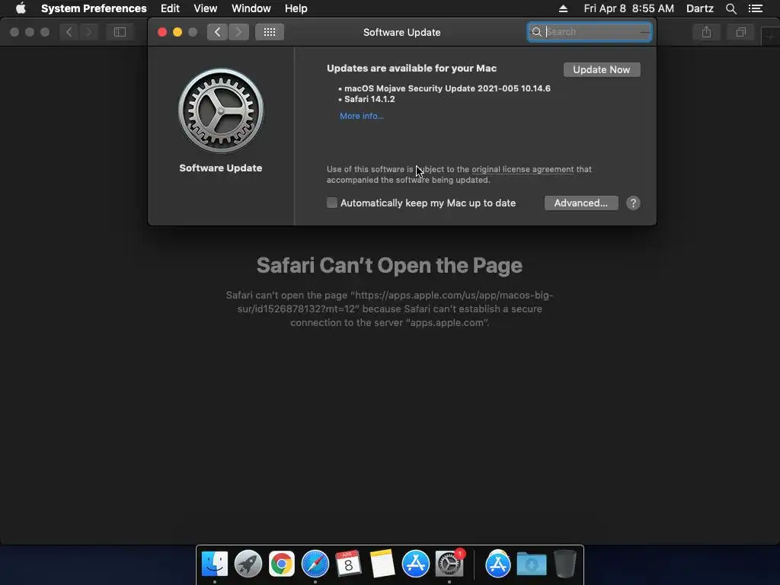This screenshot has width=780, height=585.
Task: Click Updates are available for your Mac
Action: point(411,68)
